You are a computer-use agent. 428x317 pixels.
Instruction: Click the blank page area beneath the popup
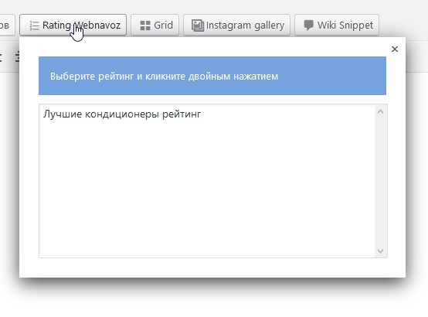214,301
